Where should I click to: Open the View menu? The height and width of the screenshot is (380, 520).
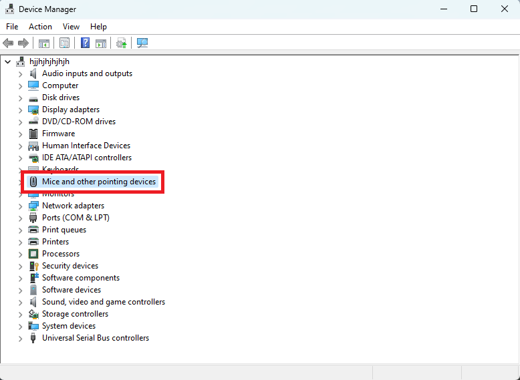pyautogui.click(x=71, y=27)
